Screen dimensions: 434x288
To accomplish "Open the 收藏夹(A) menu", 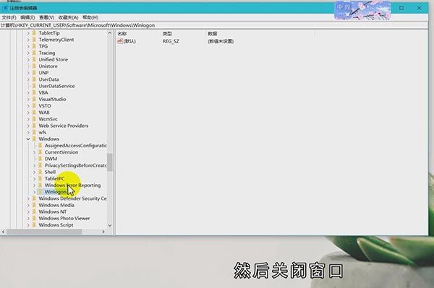I will 68,17.
